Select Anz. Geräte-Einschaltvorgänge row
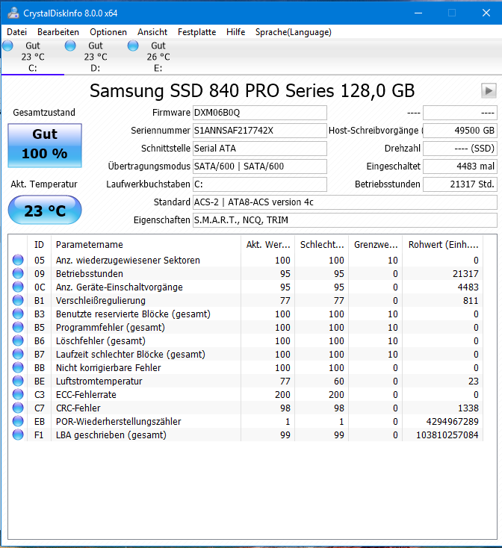This screenshot has height=548, width=502. (x=246, y=287)
